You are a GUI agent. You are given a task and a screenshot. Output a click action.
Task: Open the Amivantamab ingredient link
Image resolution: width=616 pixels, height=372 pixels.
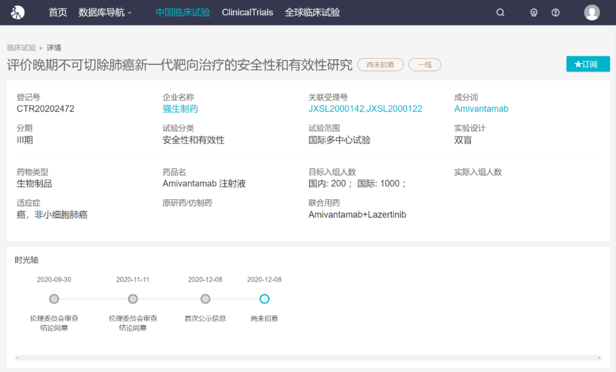(x=481, y=109)
